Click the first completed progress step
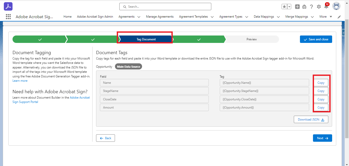 pyautogui.click(x=40, y=39)
